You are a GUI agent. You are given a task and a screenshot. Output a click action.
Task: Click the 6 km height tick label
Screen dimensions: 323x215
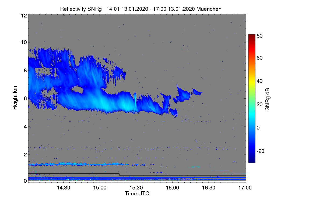[25, 98]
